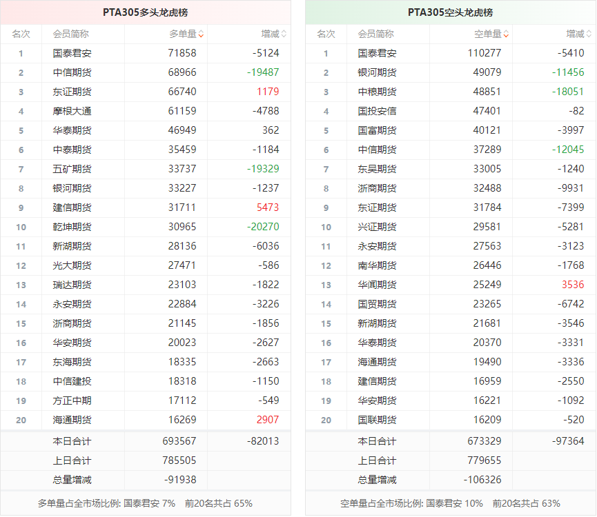Select 国投安信 in short ranking
Screen dimensions: 597x517
377,111
